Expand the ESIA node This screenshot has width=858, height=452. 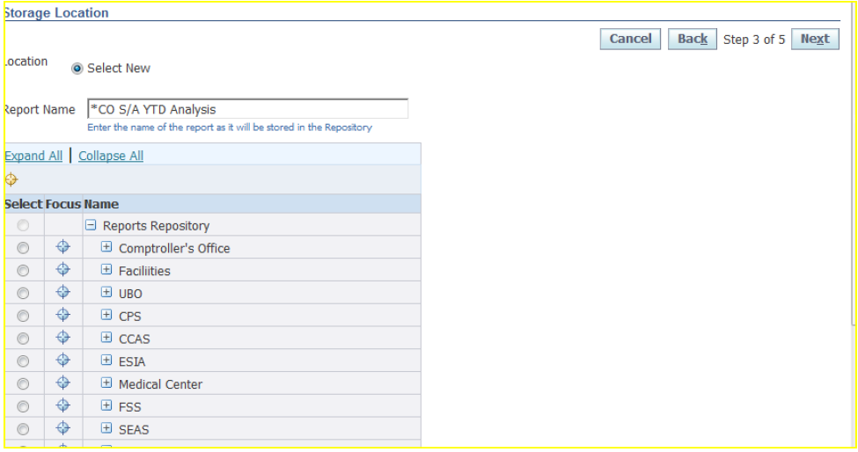click(x=106, y=361)
